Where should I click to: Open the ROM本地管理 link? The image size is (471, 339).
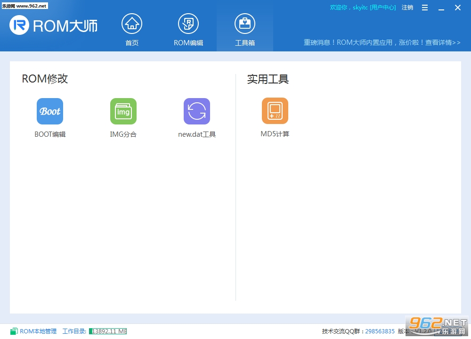pyautogui.click(x=38, y=331)
